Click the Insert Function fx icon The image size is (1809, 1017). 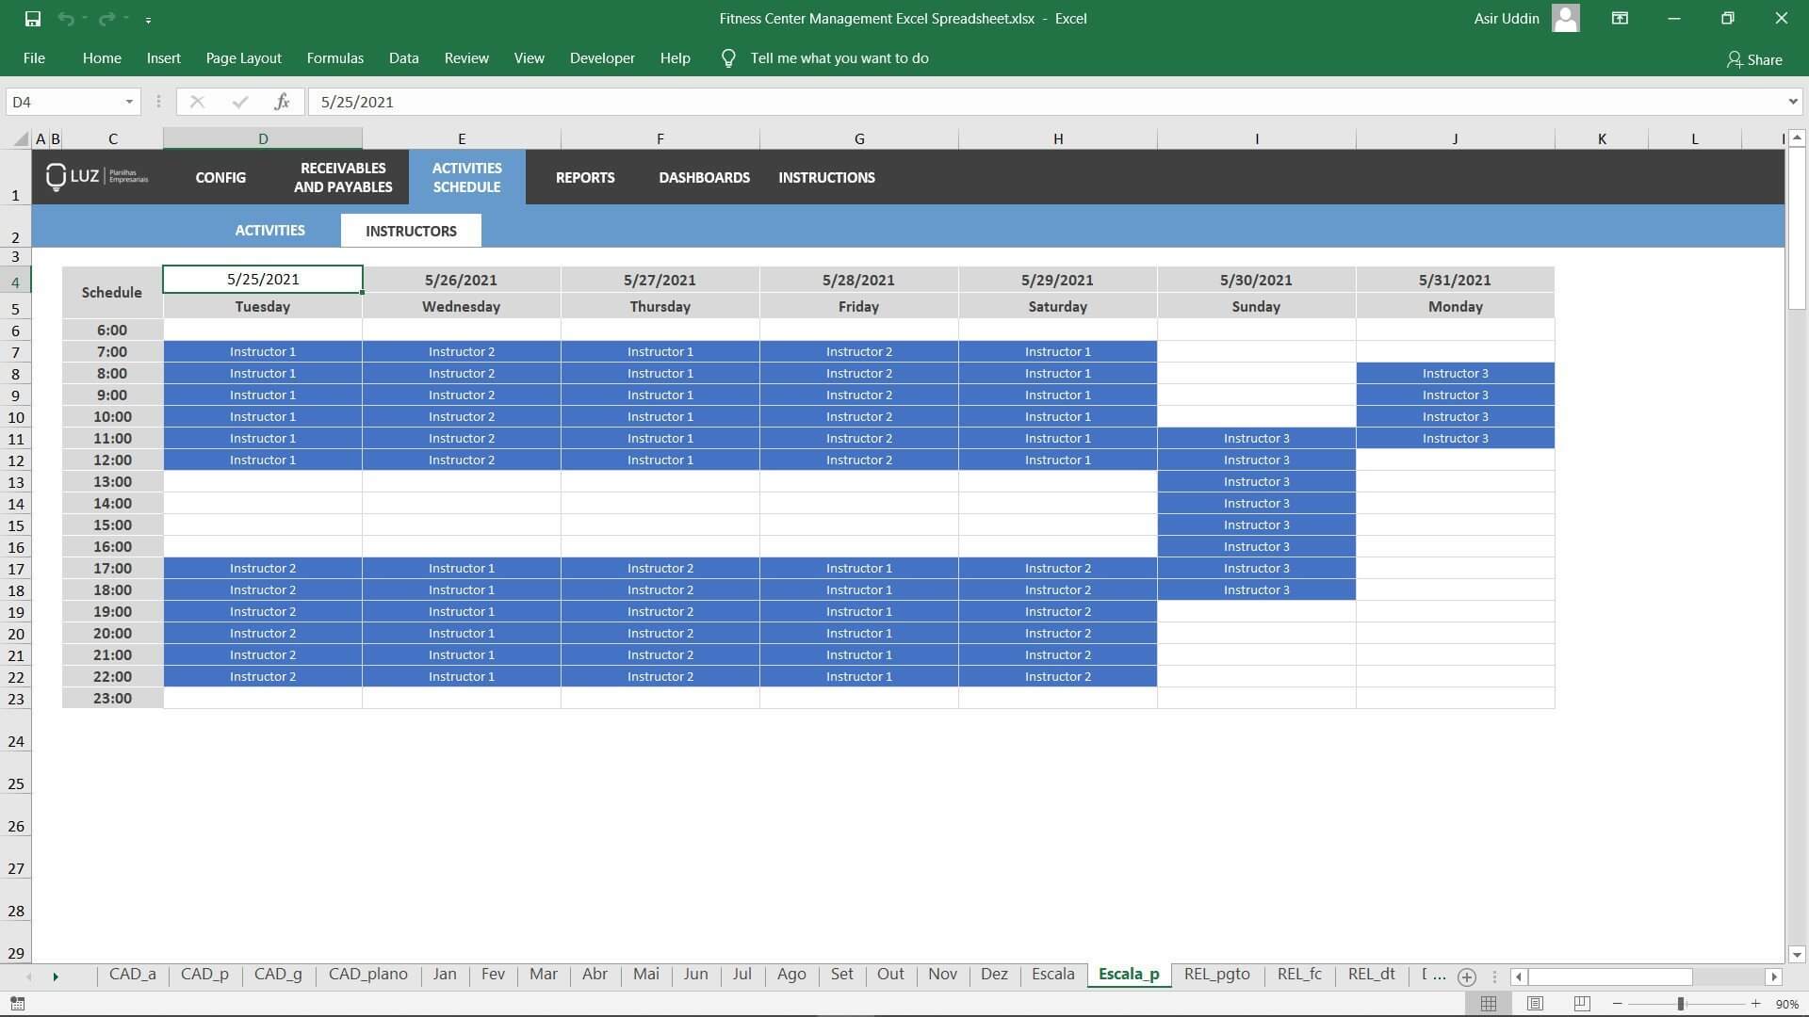point(281,102)
